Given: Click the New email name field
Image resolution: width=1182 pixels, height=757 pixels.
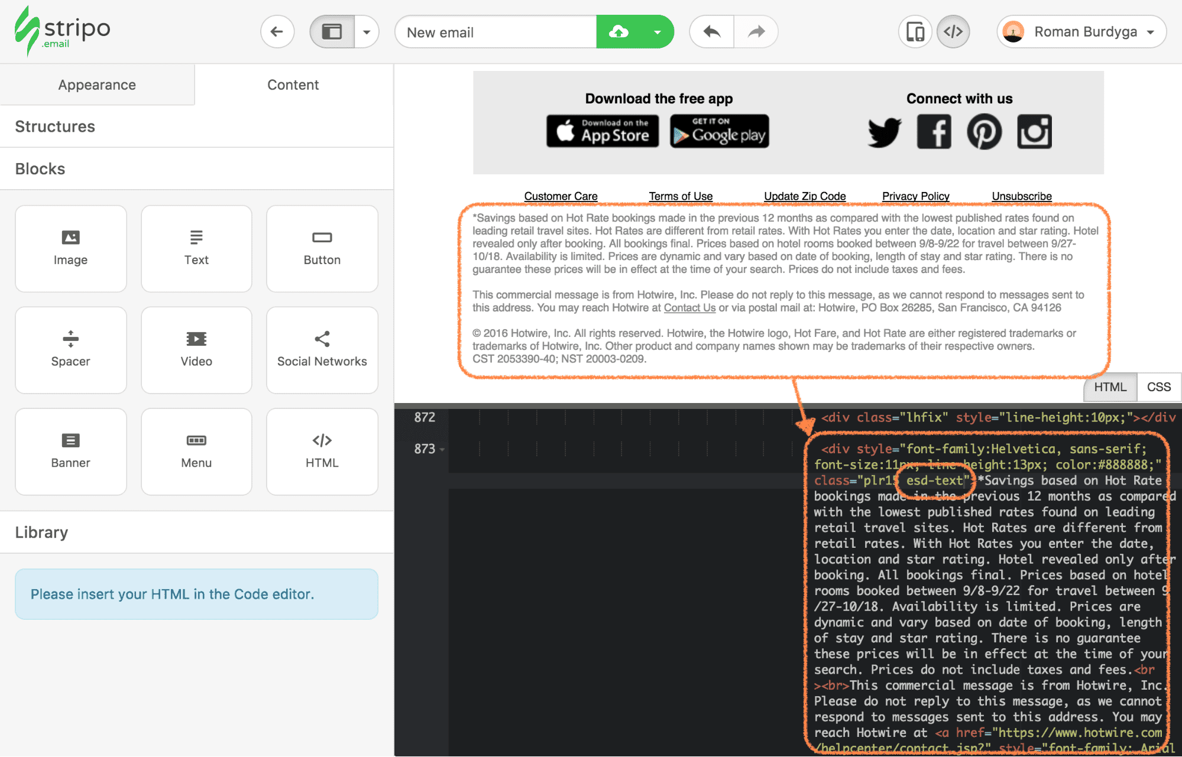Looking at the screenshot, I should 496,31.
